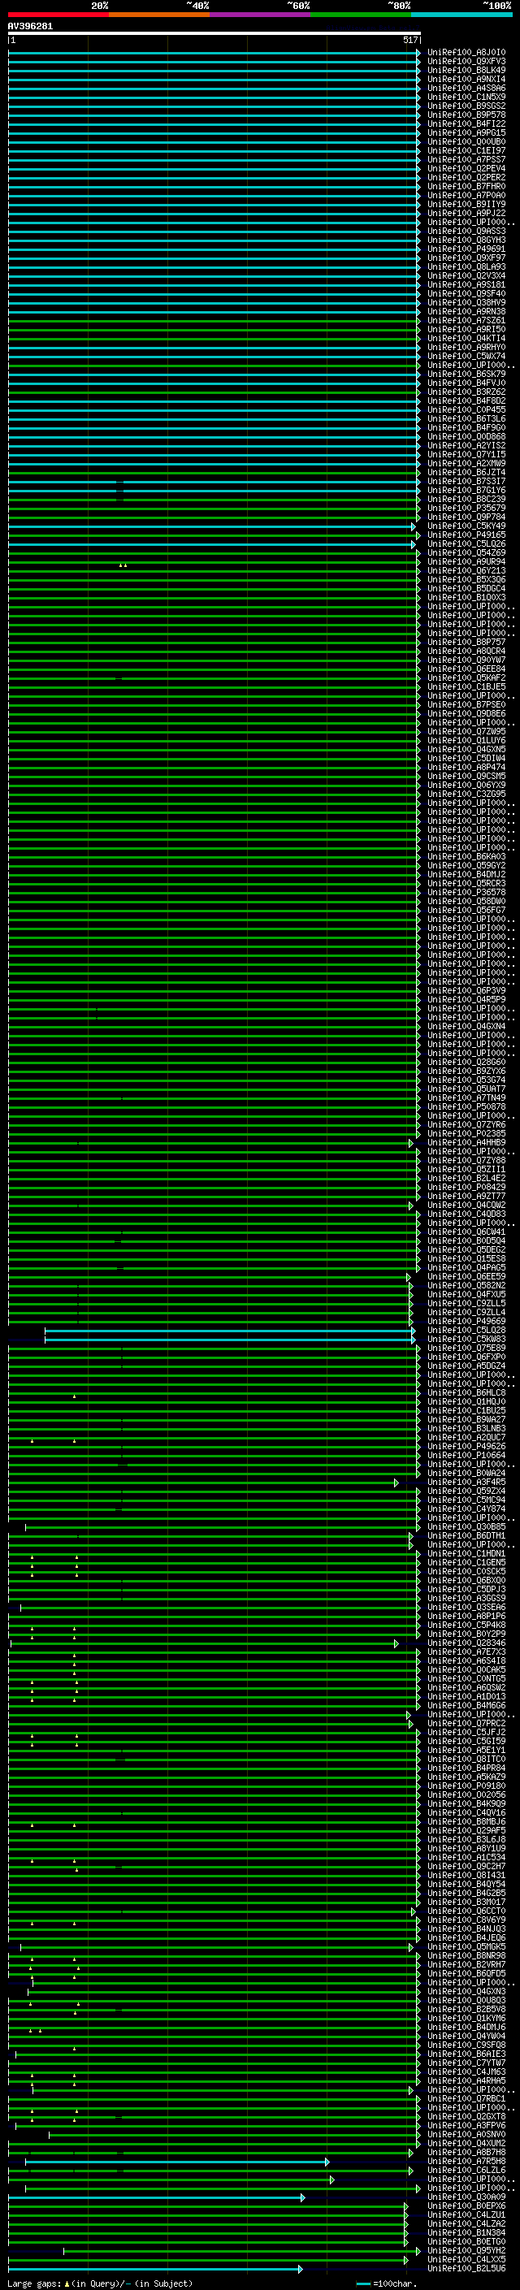The height and width of the screenshot is (2290, 520).
Task: Click the purple ~60% identity legend bar
Action: point(259,15)
